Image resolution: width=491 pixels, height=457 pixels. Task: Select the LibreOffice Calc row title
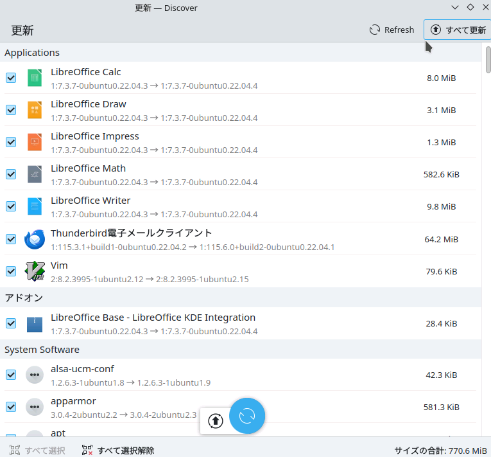click(x=86, y=72)
